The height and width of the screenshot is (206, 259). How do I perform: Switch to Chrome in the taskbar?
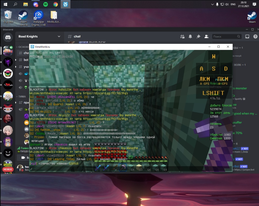coord(56,4)
